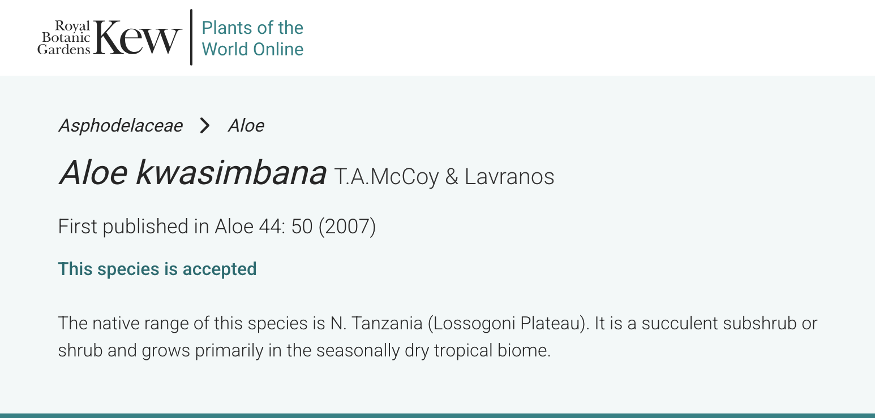
Task: Click the small Royal Botanic Gardens text
Action: click(64, 38)
